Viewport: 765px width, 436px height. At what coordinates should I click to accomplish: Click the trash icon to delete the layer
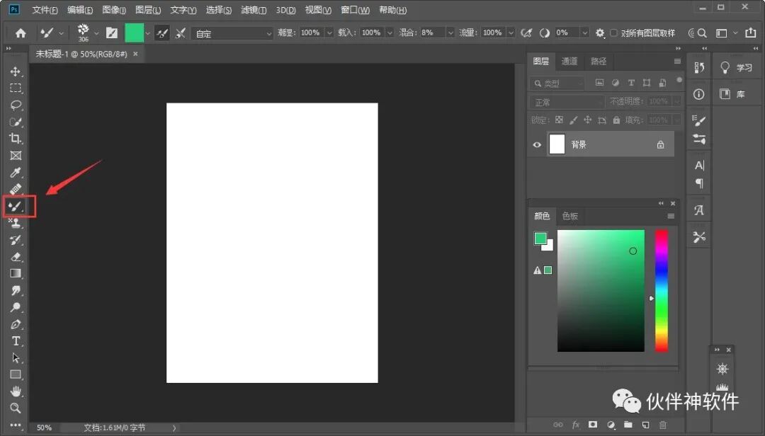662,425
